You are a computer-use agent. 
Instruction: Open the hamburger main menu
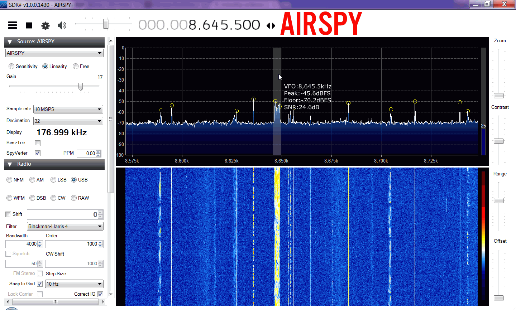pos(13,25)
